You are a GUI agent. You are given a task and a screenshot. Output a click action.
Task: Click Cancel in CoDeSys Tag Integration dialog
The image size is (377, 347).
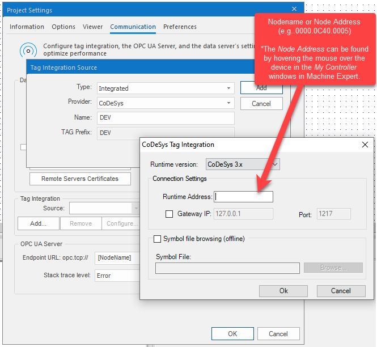341,291
